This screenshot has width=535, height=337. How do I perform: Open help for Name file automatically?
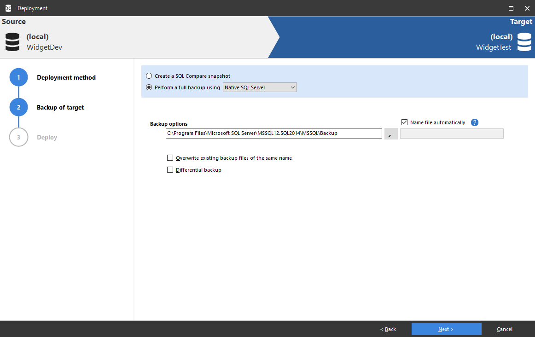coord(475,122)
